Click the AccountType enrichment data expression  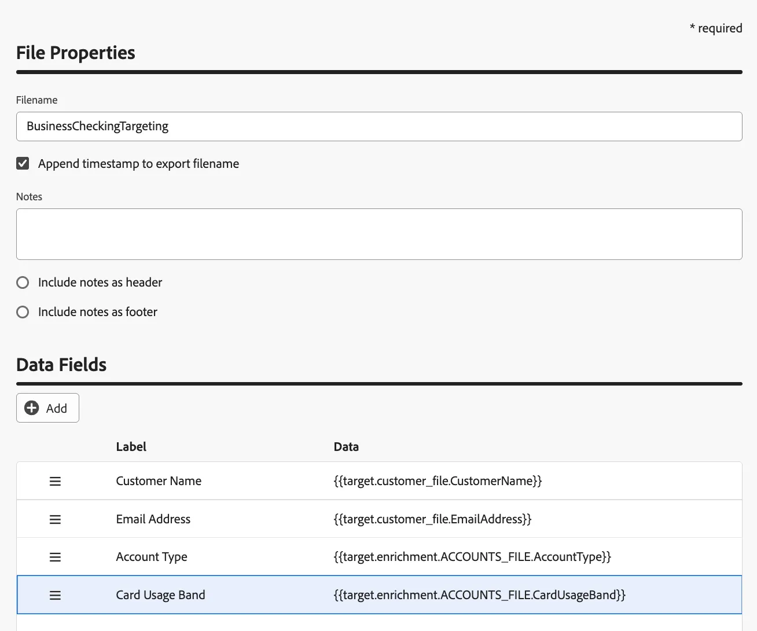pyautogui.click(x=472, y=557)
